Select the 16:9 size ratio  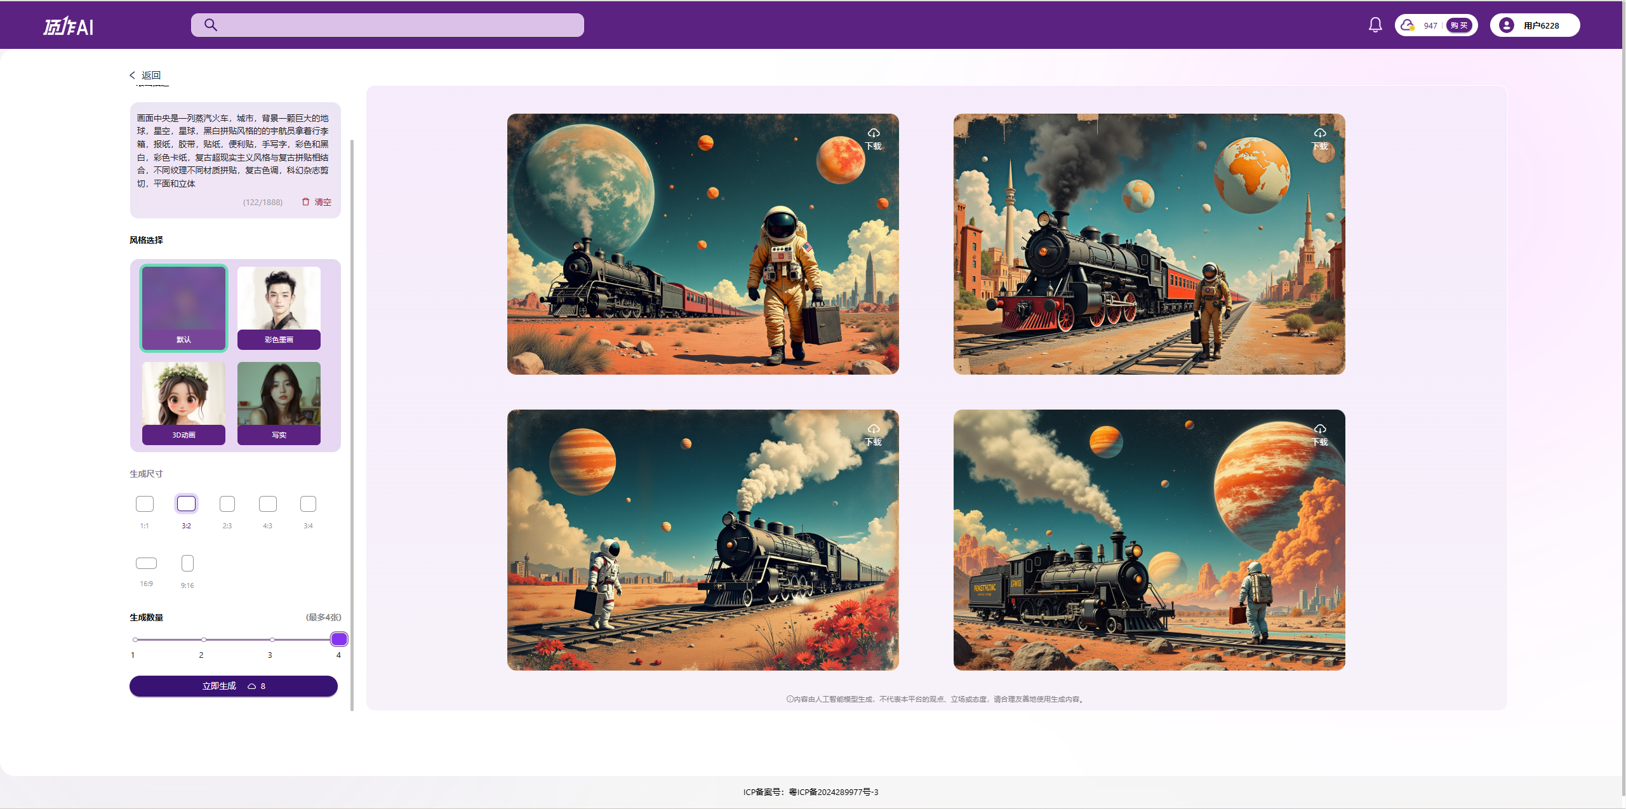point(146,563)
